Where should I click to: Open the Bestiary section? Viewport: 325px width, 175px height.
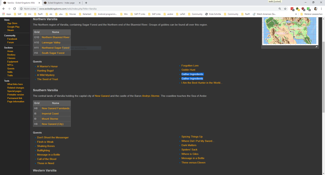[11, 55]
